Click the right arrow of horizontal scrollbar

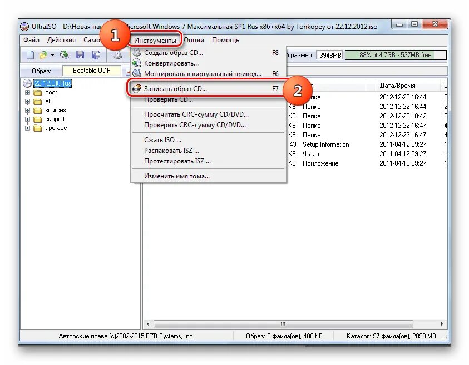pos(442,324)
